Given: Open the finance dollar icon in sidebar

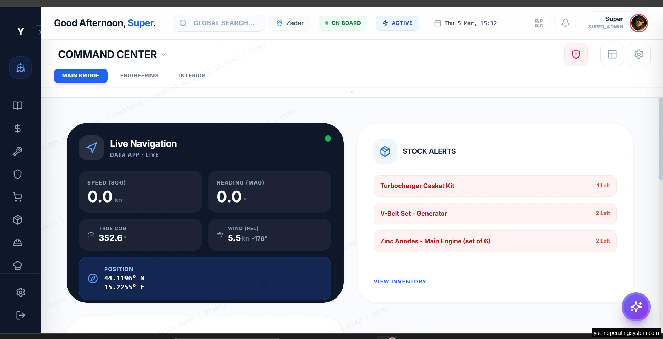Looking at the screenshot, I should 18,129.
